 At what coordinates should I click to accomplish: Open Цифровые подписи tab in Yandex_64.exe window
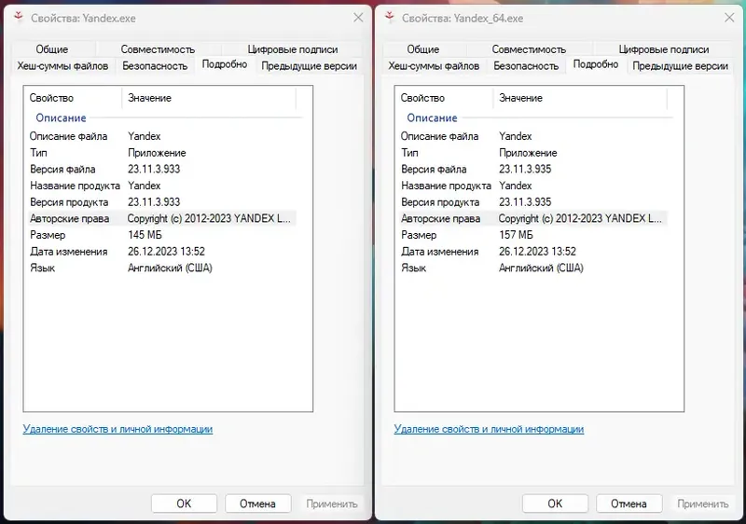pyautogui.click(x=664, y=49)
